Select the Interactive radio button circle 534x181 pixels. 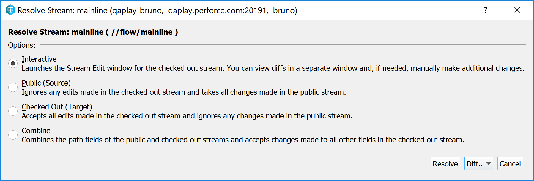pyautogui.click(x=13, y=63)
